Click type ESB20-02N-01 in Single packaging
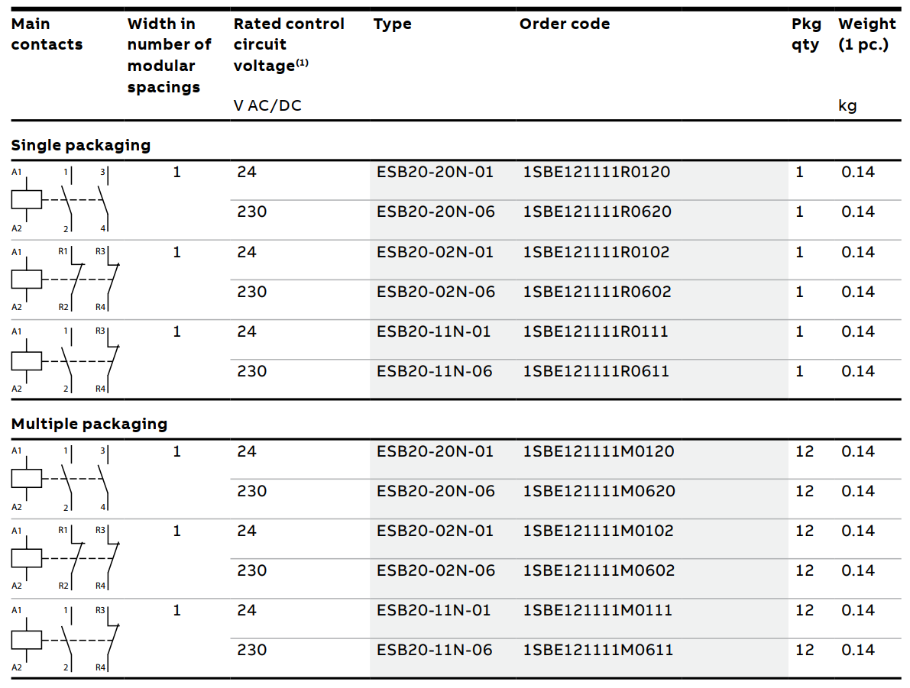 click(436, 252)
